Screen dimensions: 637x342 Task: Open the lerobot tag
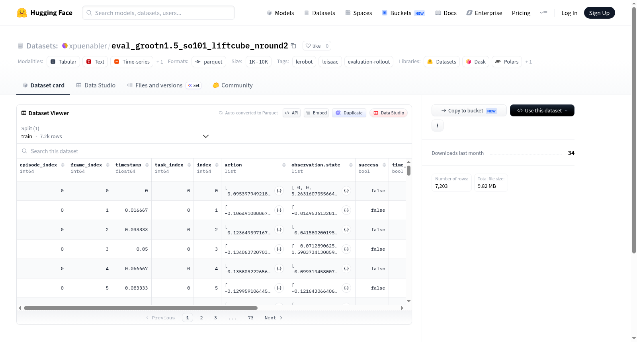[304, 62]
